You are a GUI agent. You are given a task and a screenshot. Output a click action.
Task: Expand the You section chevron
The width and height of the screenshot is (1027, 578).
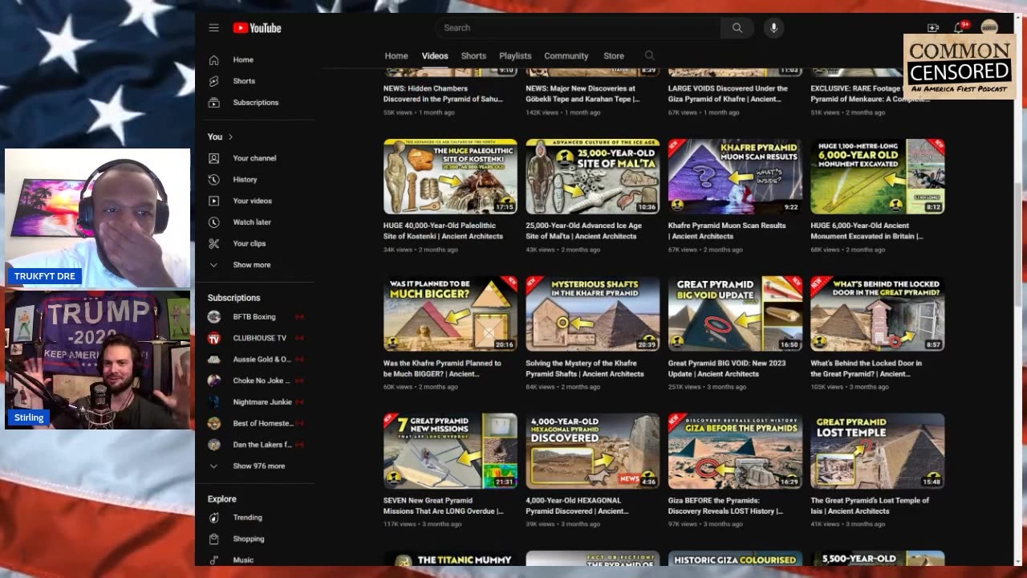230,136
